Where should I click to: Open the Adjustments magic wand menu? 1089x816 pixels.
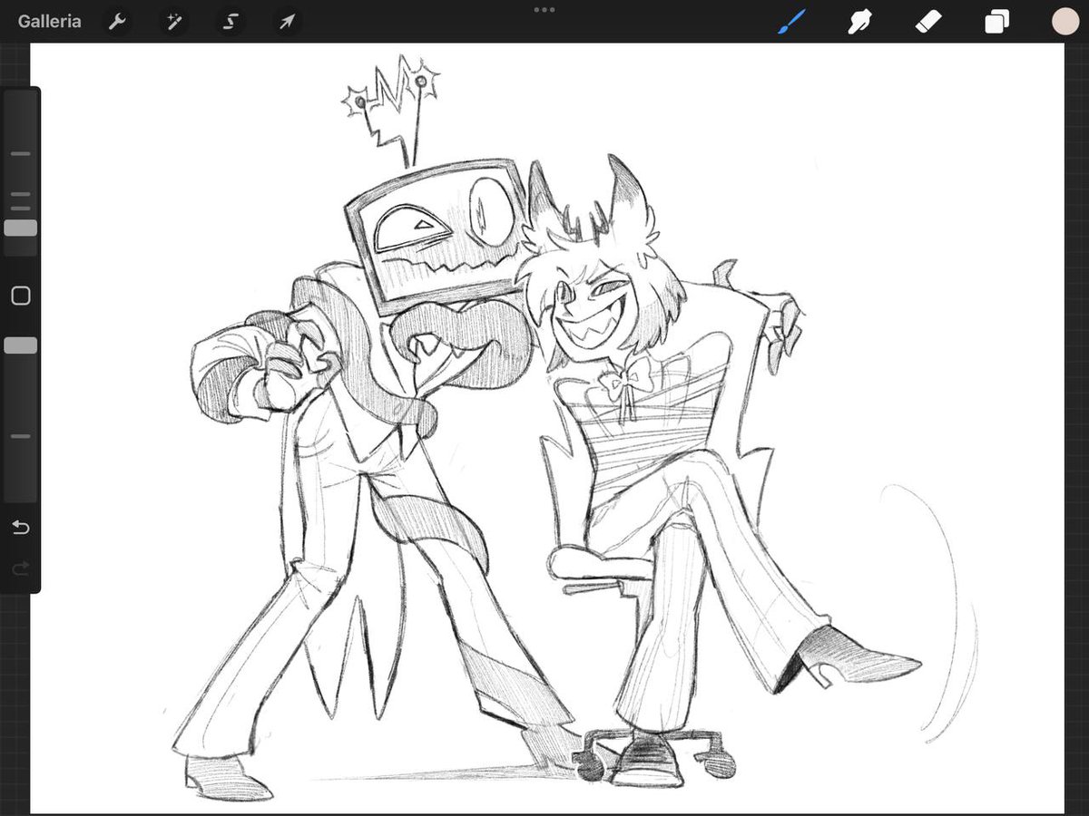tap(173, 22)
